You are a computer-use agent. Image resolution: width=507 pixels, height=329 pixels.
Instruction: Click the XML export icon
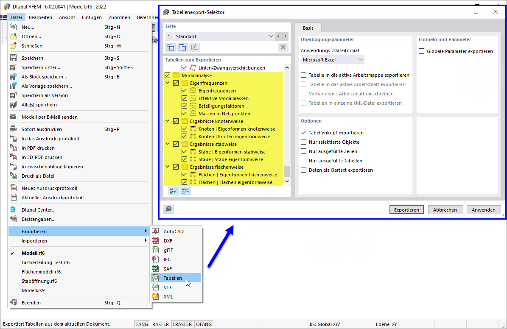(x=156, y=297)
